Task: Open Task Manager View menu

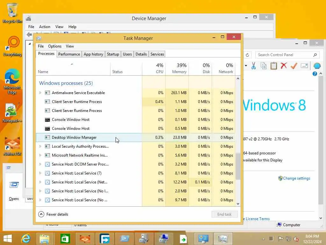Action: click(x=70, y=46)
